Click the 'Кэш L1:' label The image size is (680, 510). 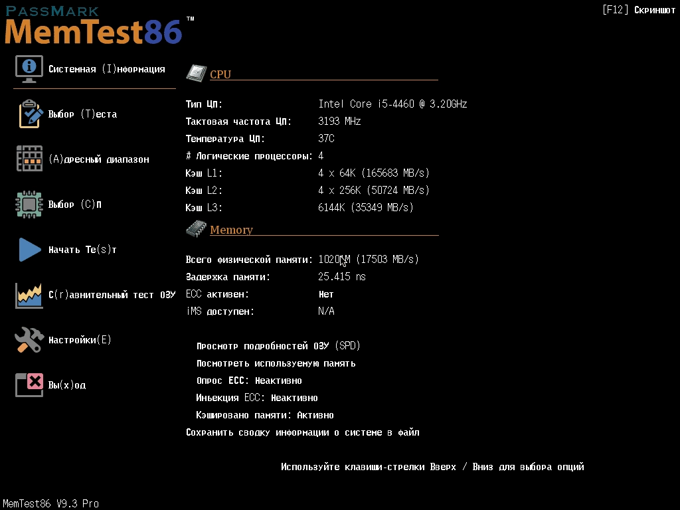coord(204,173)
